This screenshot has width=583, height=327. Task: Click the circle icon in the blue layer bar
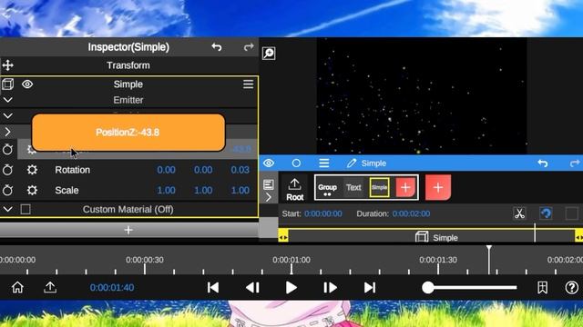tap(296, 163)
